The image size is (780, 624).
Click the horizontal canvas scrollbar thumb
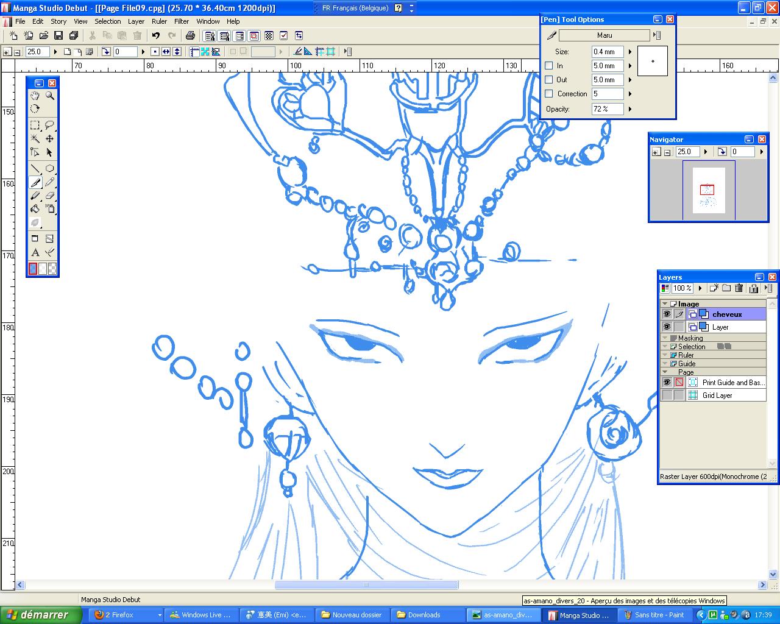[366, 585]
